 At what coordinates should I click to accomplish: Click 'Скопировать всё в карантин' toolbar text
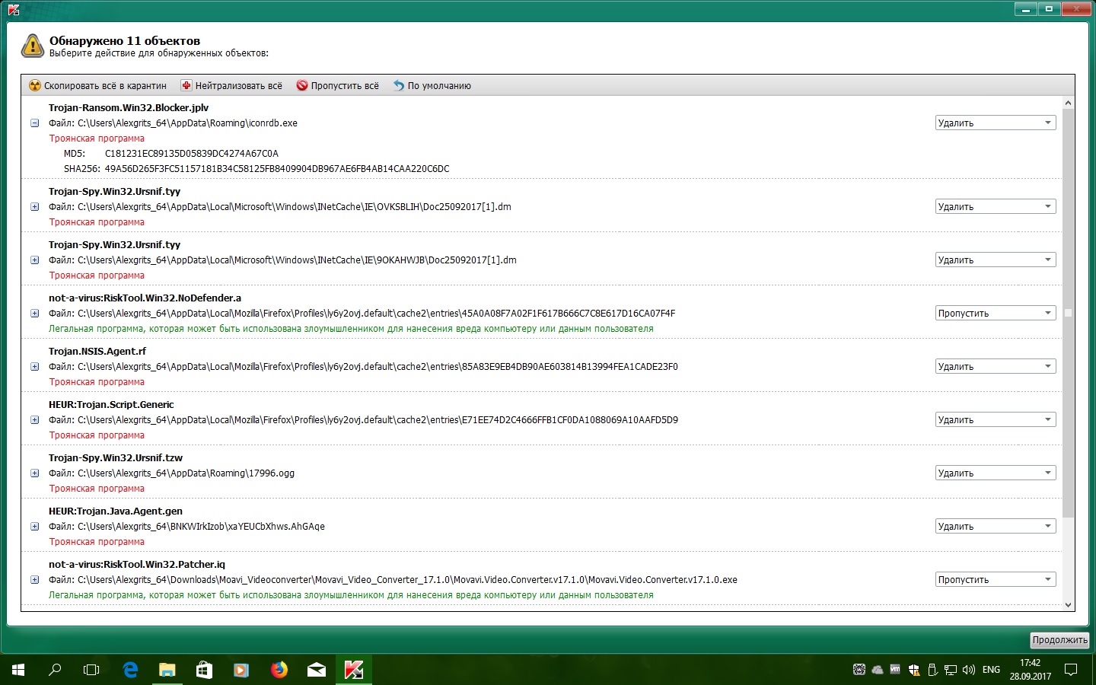105,86
